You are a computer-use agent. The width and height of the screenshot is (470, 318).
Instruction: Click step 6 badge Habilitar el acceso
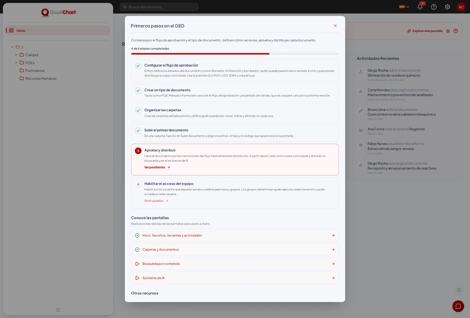point(138,184)
